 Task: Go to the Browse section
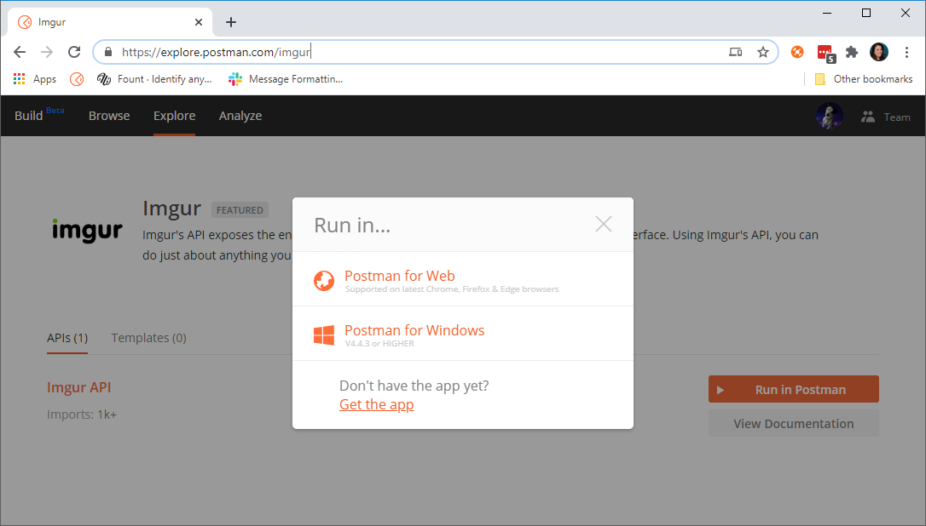[109, 116]
